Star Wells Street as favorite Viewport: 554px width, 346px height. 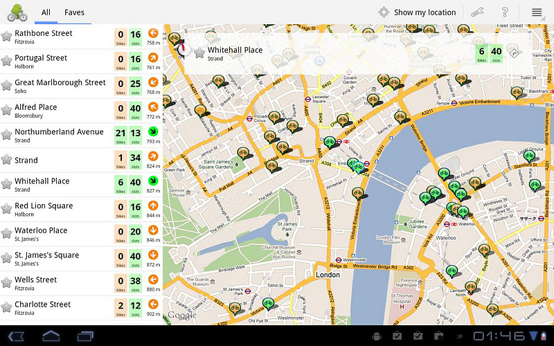click(6, 282)
